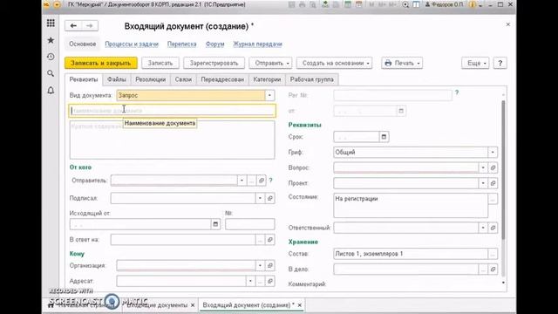558x314 pixels.
Task: Open search magnifier in sidebar
Action: click(51, 73)
